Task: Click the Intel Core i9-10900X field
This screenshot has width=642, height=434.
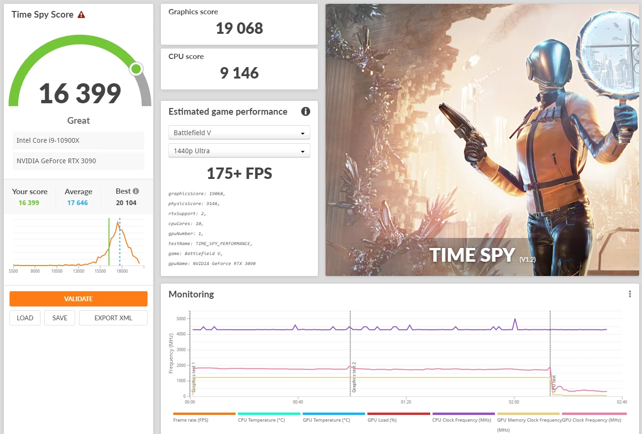Action: (x=79, y=140)
